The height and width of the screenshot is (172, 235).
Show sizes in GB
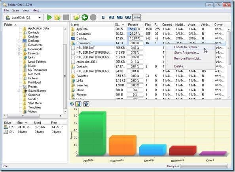tap(128, 17)
